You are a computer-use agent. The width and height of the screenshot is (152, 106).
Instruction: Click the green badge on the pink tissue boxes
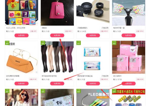114,43
